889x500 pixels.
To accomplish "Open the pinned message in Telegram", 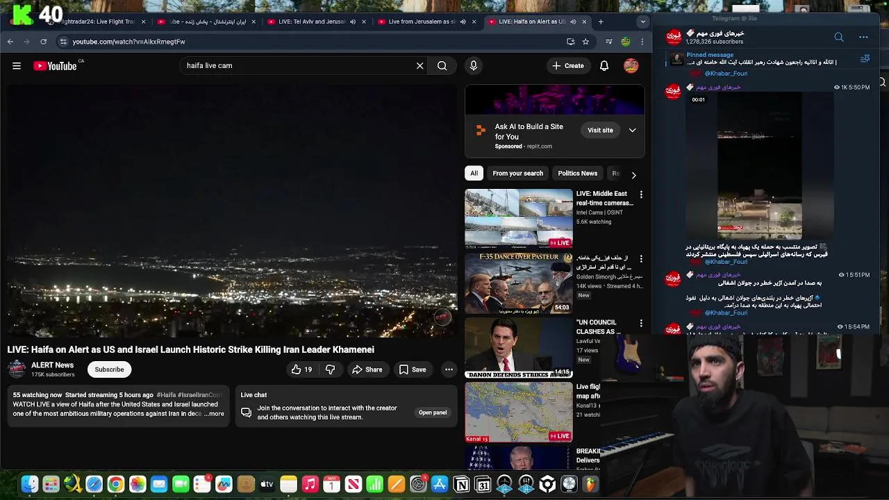I will click(761, 58).
